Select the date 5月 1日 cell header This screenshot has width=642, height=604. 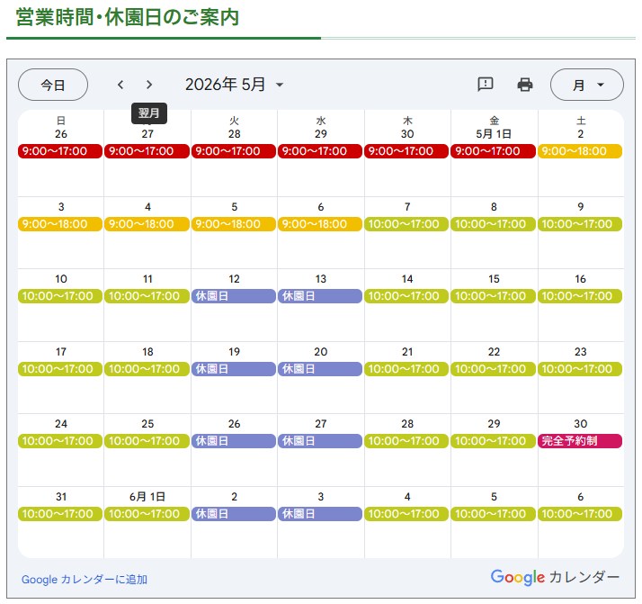494,134
